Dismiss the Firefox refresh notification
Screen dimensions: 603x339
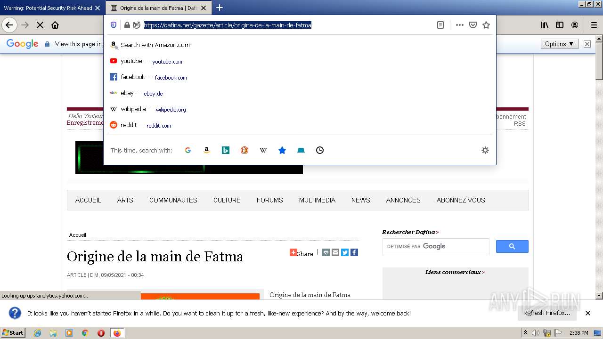point(588,313)
